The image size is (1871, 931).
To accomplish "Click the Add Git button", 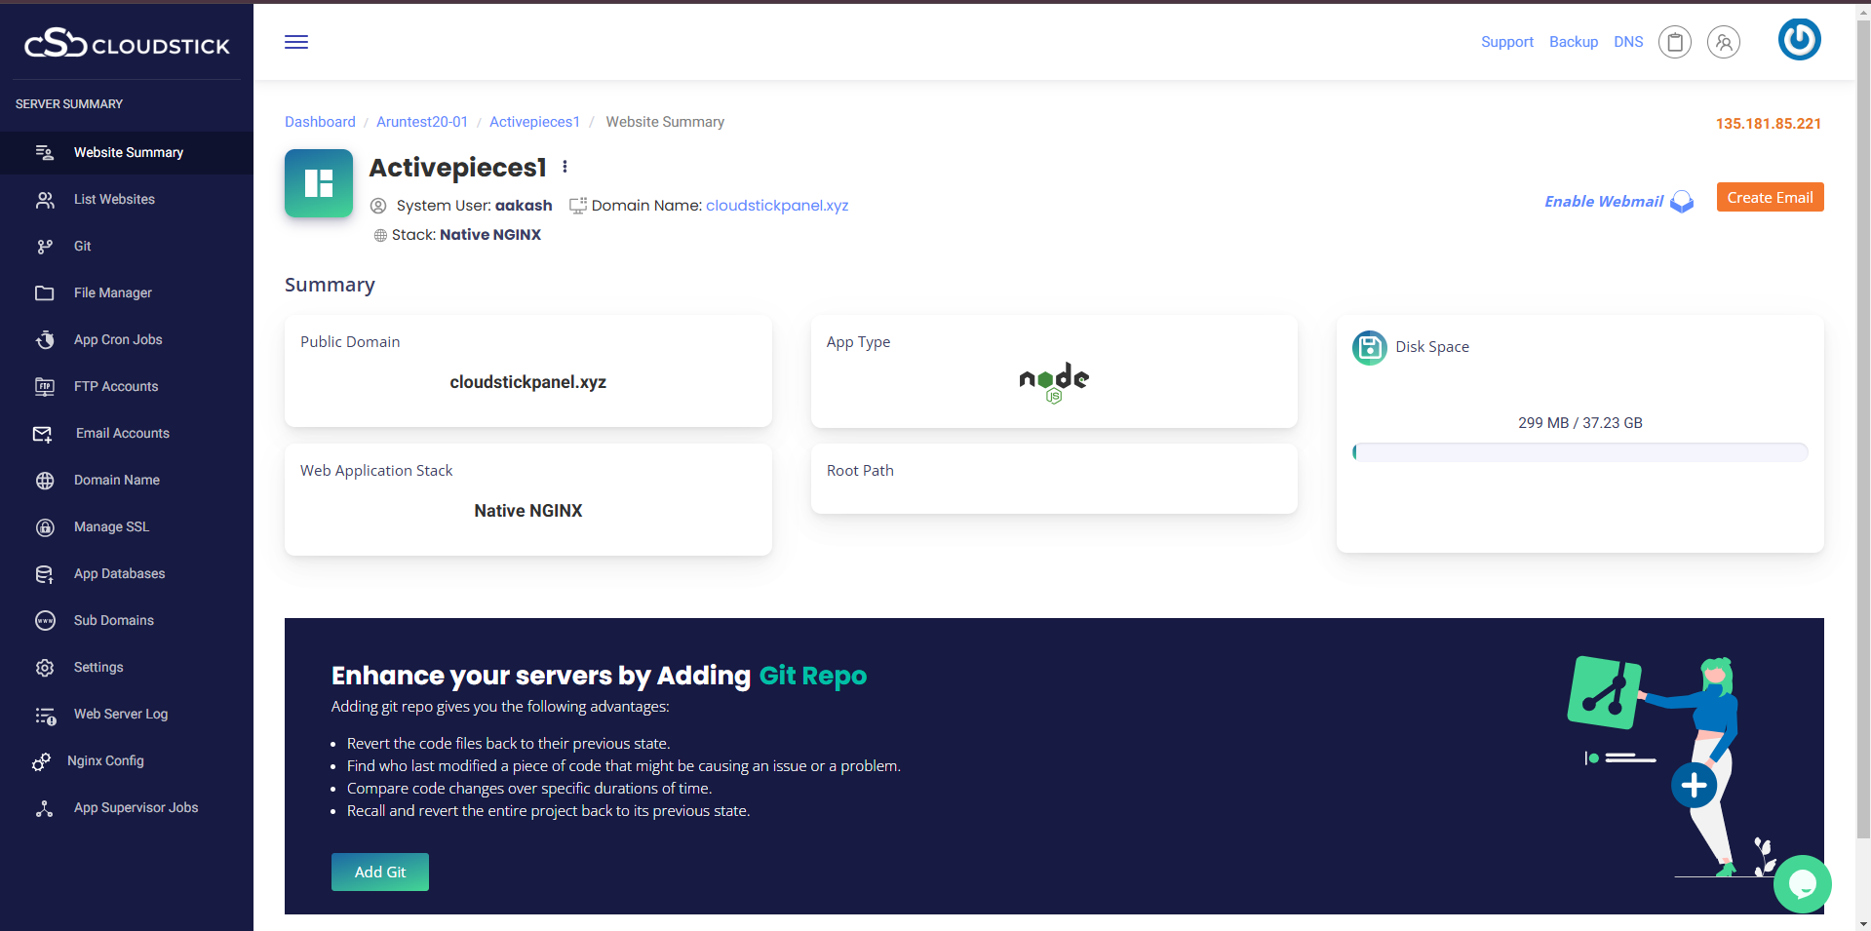I will click(379, 872).
